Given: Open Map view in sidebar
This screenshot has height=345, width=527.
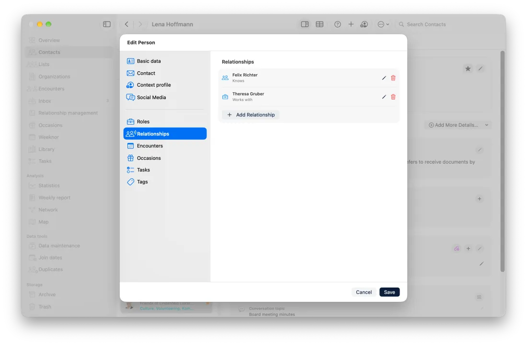Looking at the screenshot, I should [69, 222].
